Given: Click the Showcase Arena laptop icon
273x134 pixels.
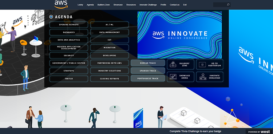Looking at the screenshot, I should (173, 77).
